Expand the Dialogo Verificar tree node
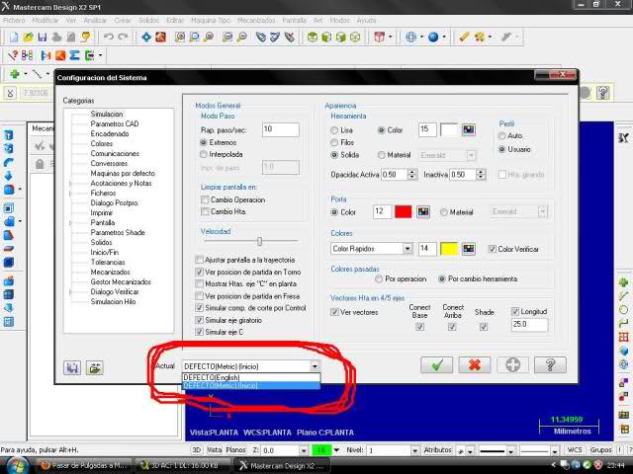 click(x=70, y=292)
